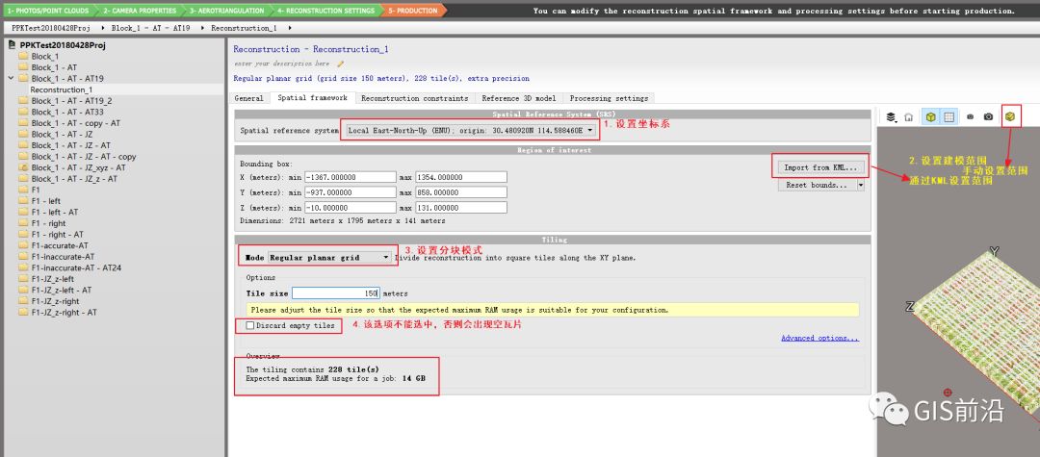
Task: Click the 'enter your description here' field
Action: [x=281, y=64]
